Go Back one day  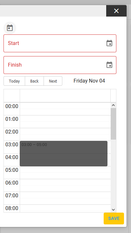34,81
